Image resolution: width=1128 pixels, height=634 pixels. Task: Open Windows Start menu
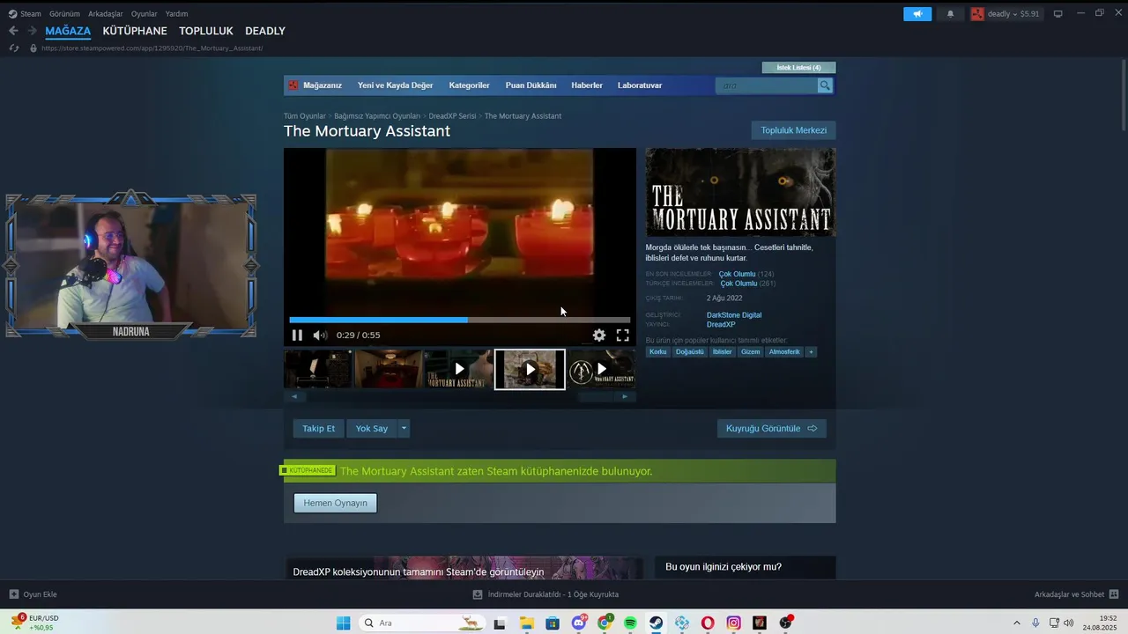coord(343,623)
